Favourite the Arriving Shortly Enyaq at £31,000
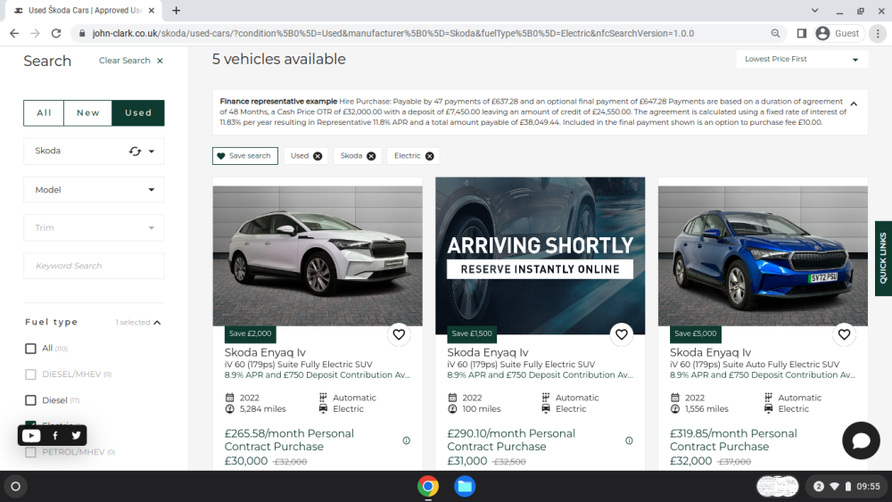Viewport: 892px width, 502px height. tap(621, 335)
